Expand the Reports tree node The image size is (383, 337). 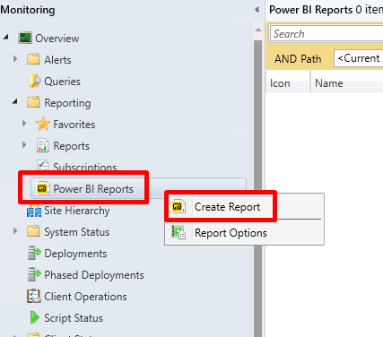[x=24, y=145]
